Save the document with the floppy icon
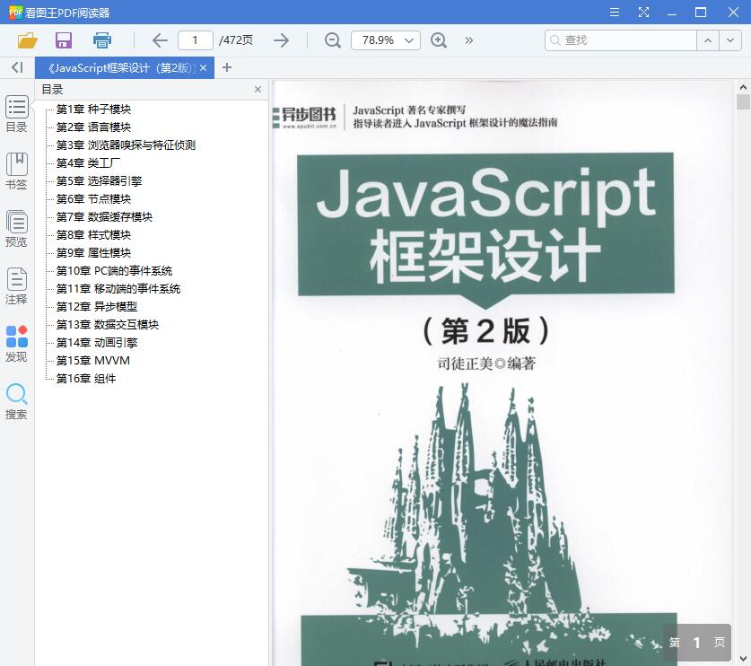 click(x=63, y=40)
